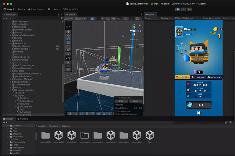Select the Scale tool in Scene
The height and width of the screenshot is (156, 235).
tap(68, 42)
